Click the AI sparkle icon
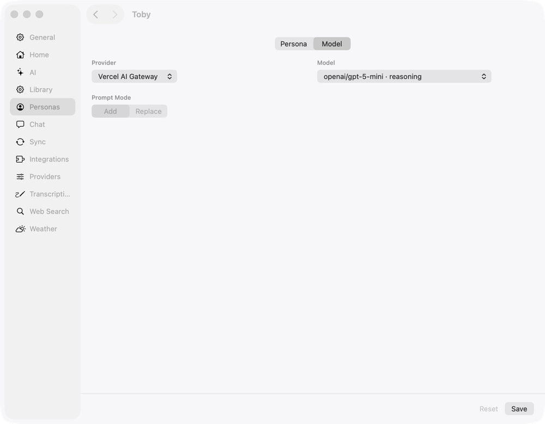This screenshot has width=545, height=424. click(20, 72)
